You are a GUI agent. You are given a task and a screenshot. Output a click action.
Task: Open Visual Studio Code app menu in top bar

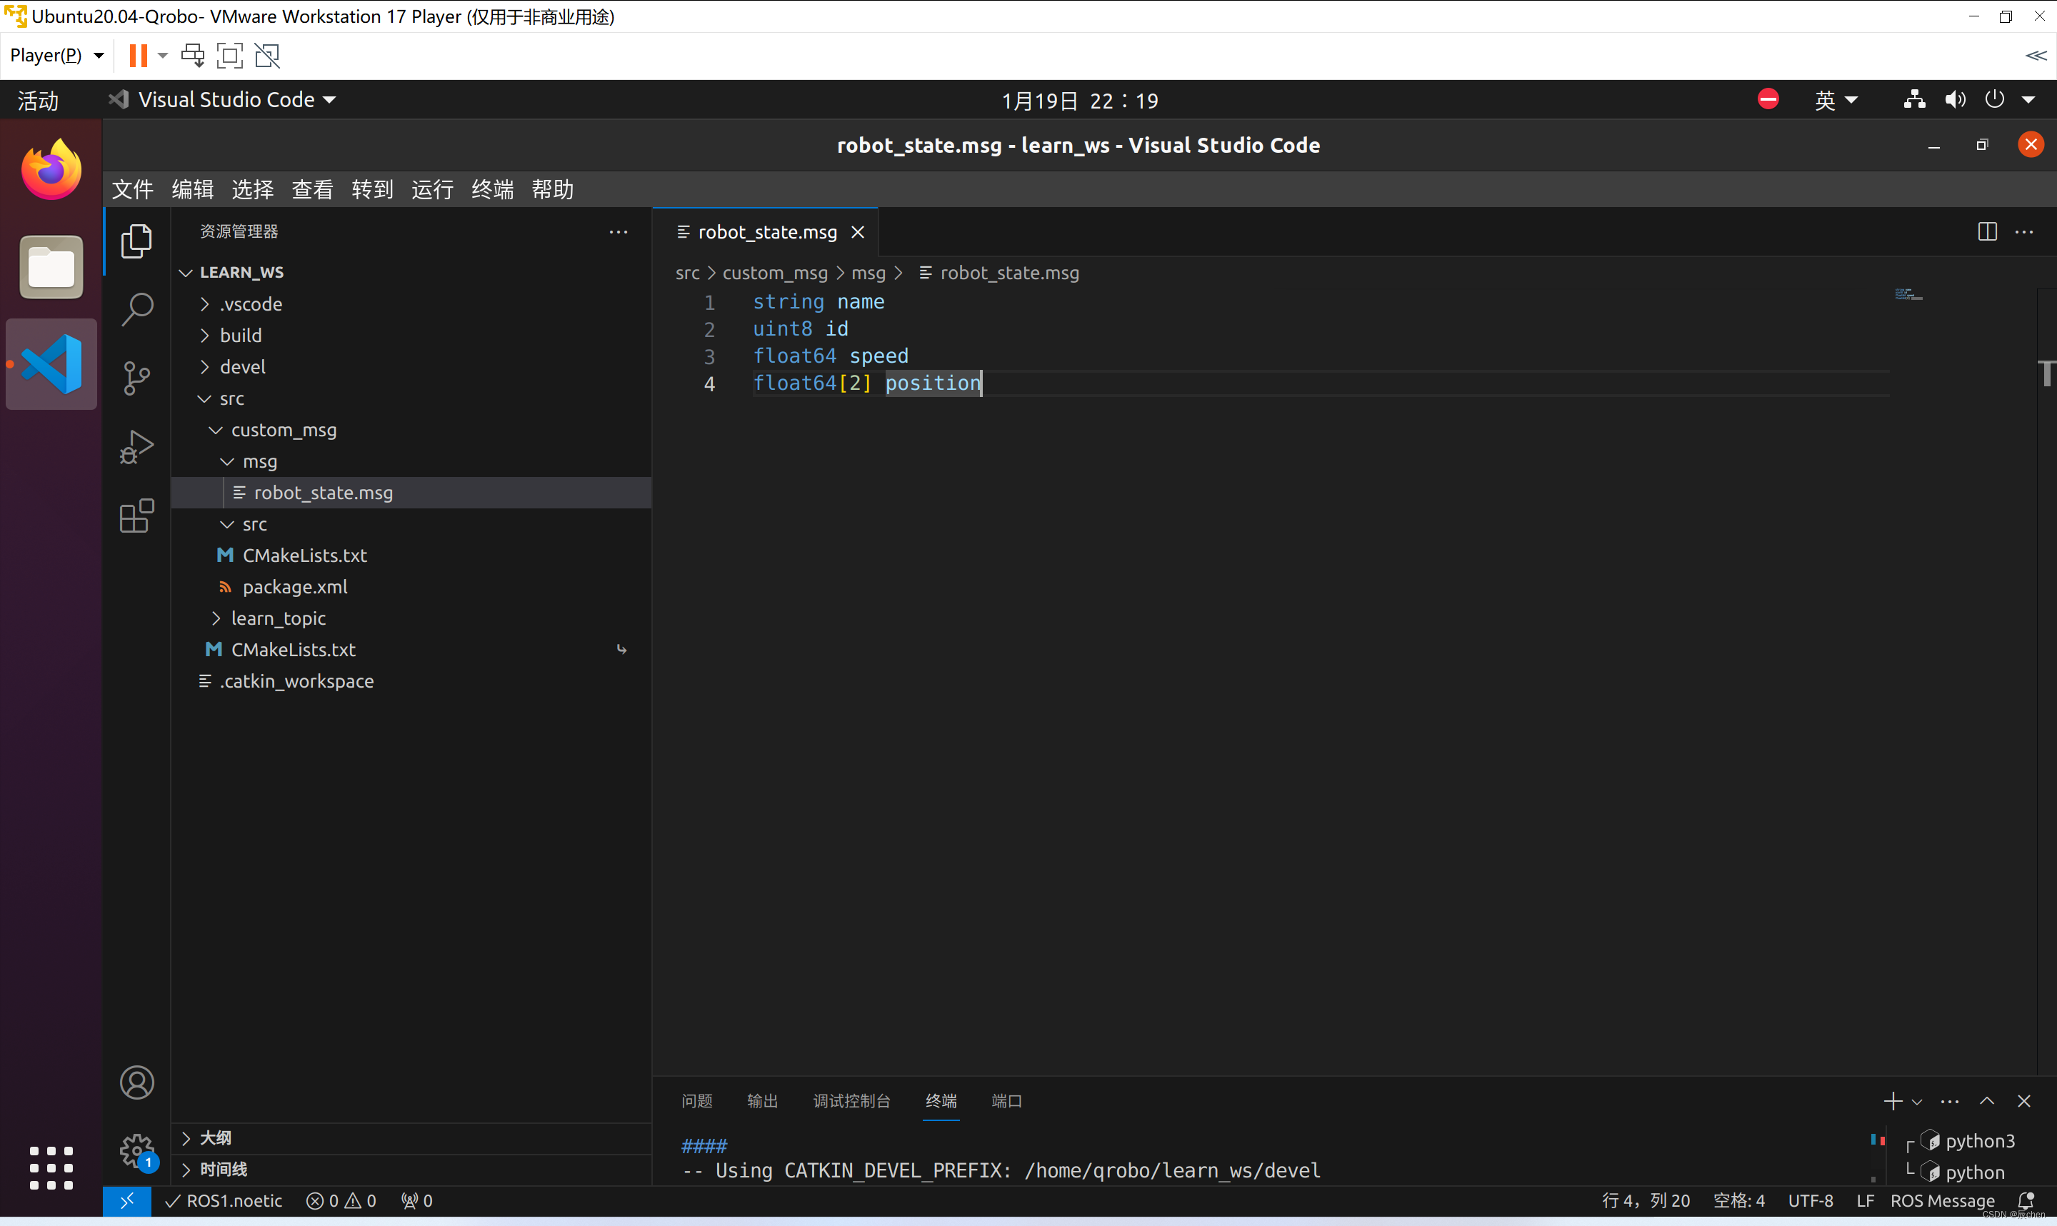tap(223, 100)
